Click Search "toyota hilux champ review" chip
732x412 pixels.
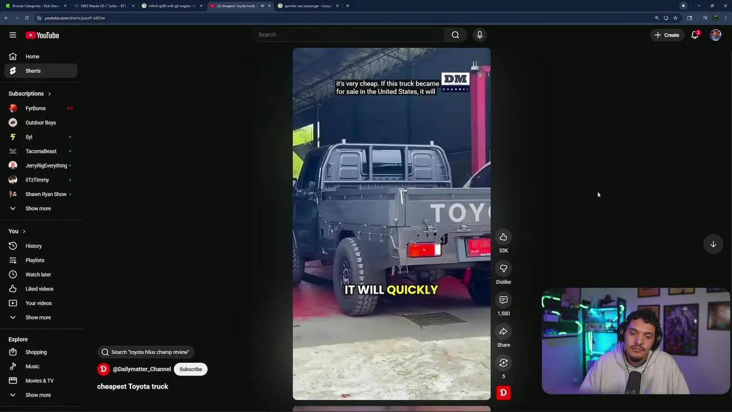coord(146,352)
